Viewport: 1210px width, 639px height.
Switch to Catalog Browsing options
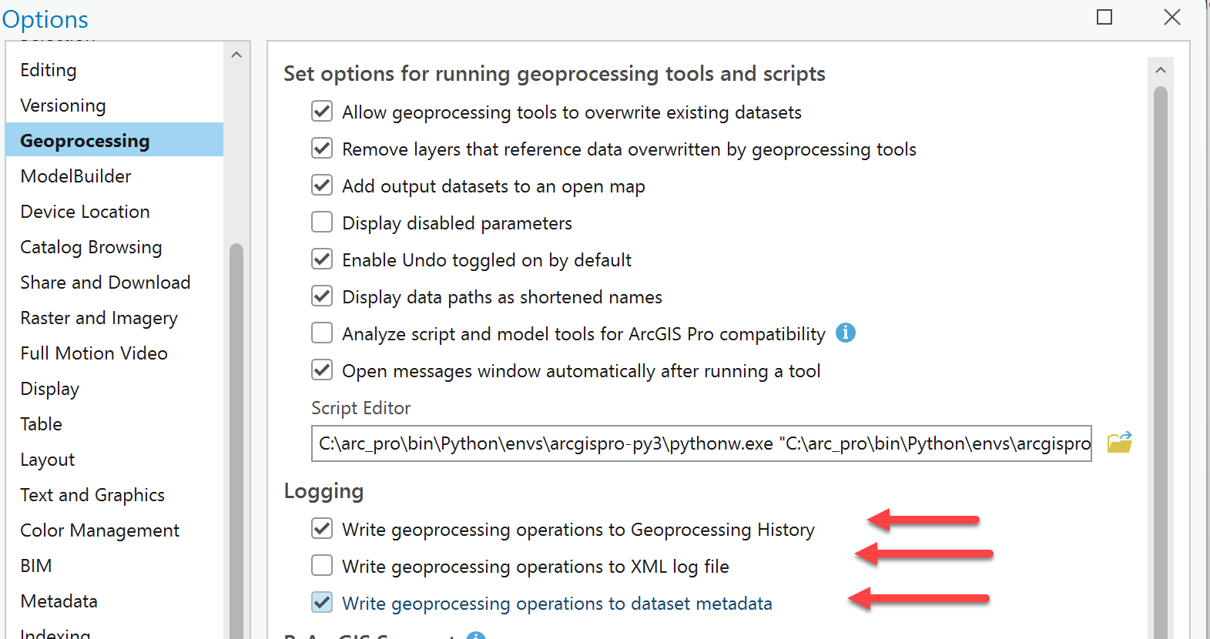tap(90, 246)
